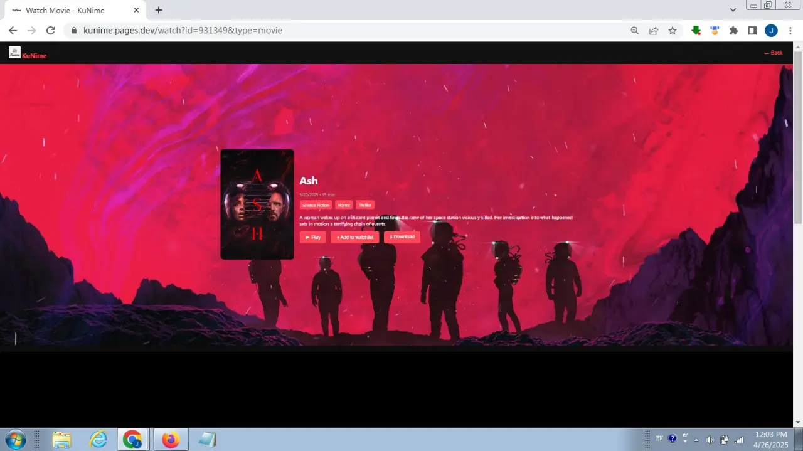The image size is (803, 451).
Task: Open the power plug tray icon
Action: pyautogui.click(x=725, y=440)
